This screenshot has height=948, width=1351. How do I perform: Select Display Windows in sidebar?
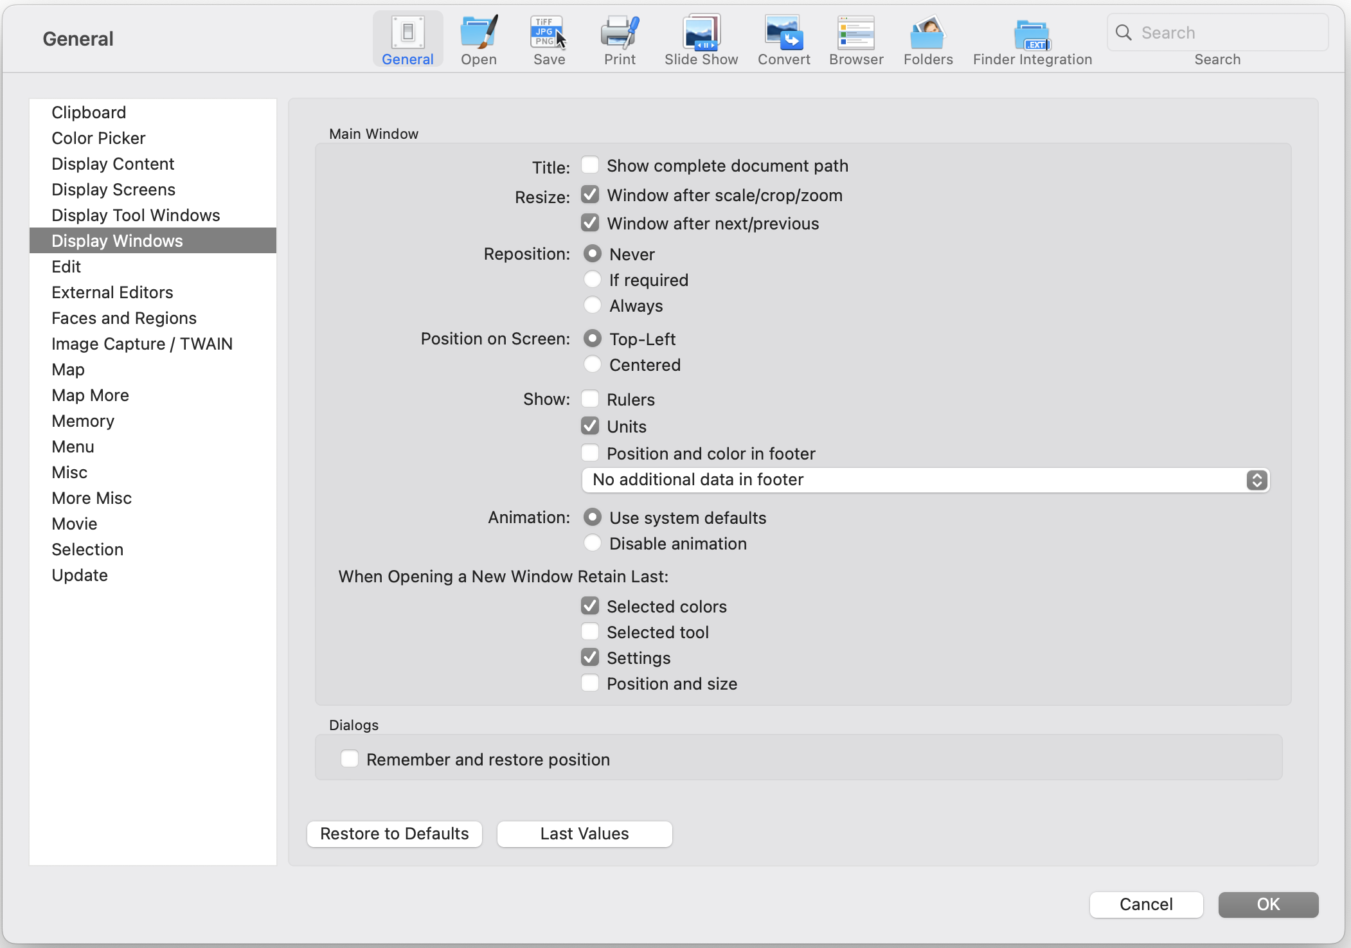tap(153, 240)
